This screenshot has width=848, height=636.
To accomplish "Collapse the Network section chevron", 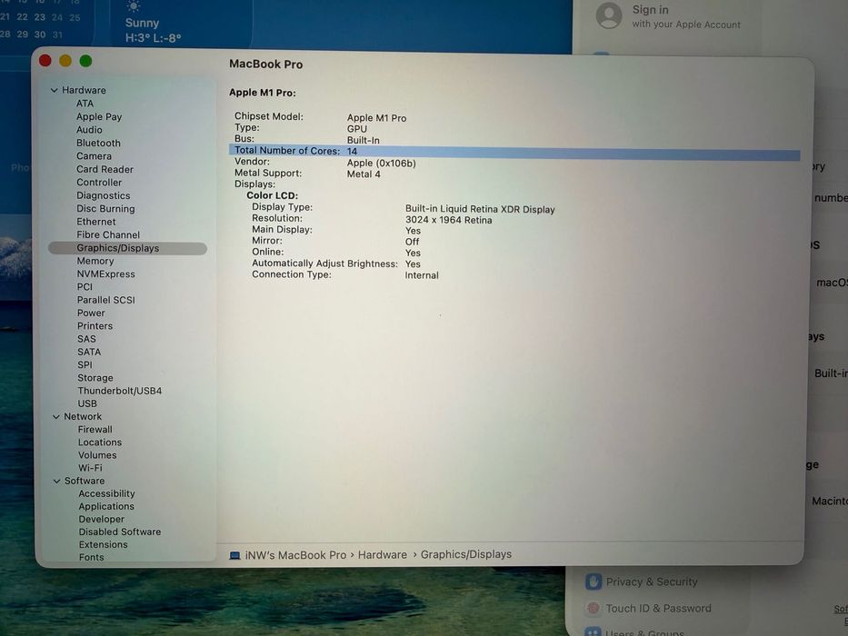I will 56,416.
